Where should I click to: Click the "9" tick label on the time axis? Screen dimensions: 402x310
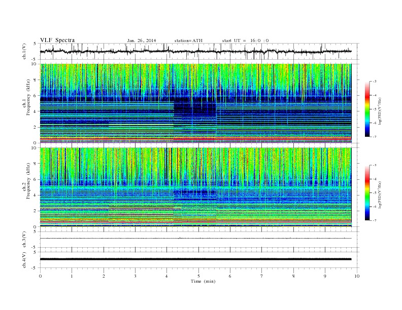(x=325, y=276)
